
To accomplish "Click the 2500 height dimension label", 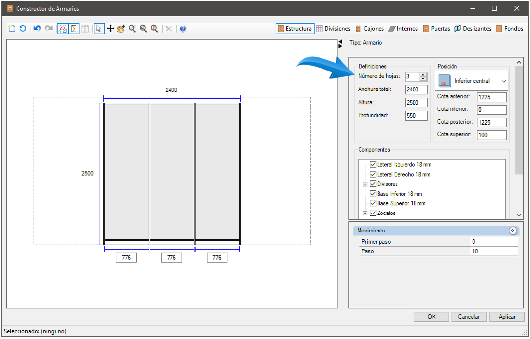I will point(87,173).
